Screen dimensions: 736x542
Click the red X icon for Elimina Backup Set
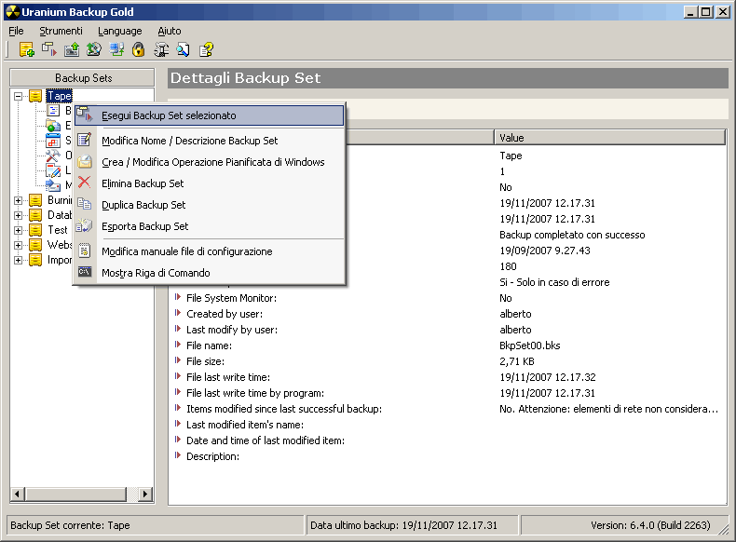pyautogui.click(x=85, y=183)
